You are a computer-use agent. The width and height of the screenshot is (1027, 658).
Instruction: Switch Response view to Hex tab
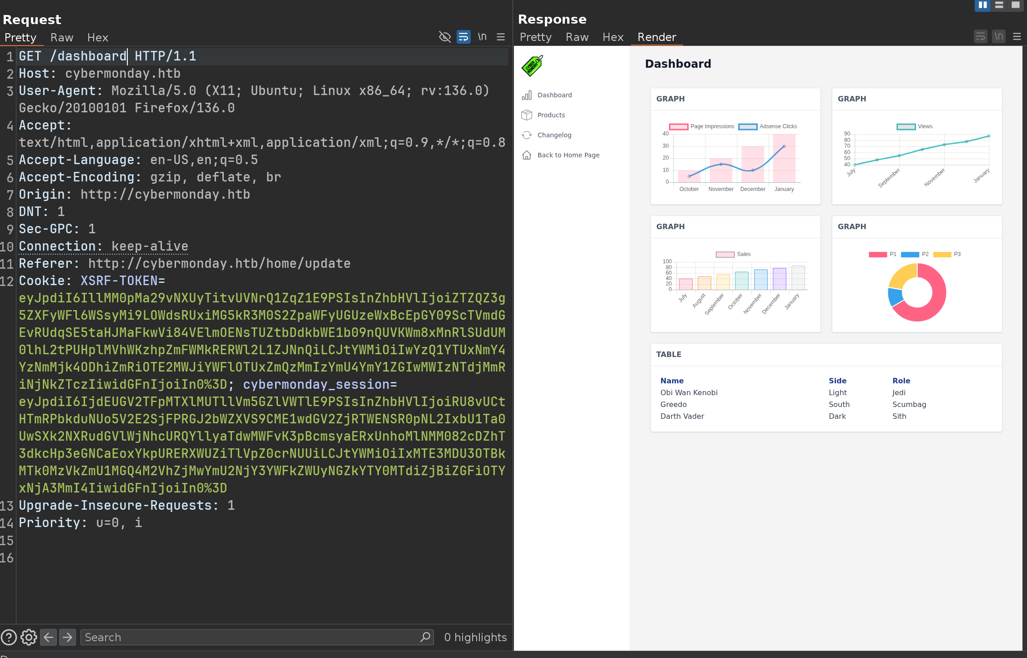[613, 37]
